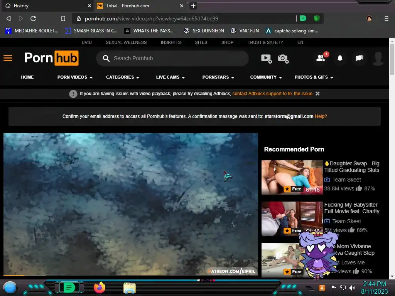Open the green shield extension icon

tap(317, 18)
